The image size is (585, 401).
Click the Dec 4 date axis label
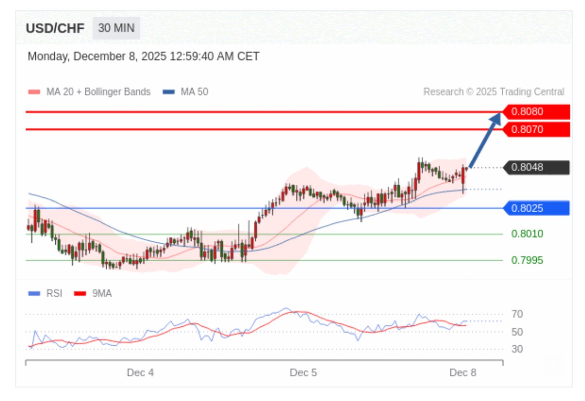[x=140, y=373]
